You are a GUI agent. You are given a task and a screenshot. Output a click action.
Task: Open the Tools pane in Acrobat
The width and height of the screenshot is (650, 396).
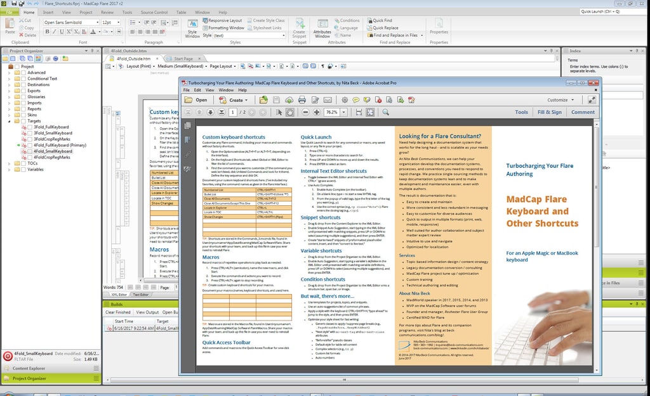pos(522,112)
